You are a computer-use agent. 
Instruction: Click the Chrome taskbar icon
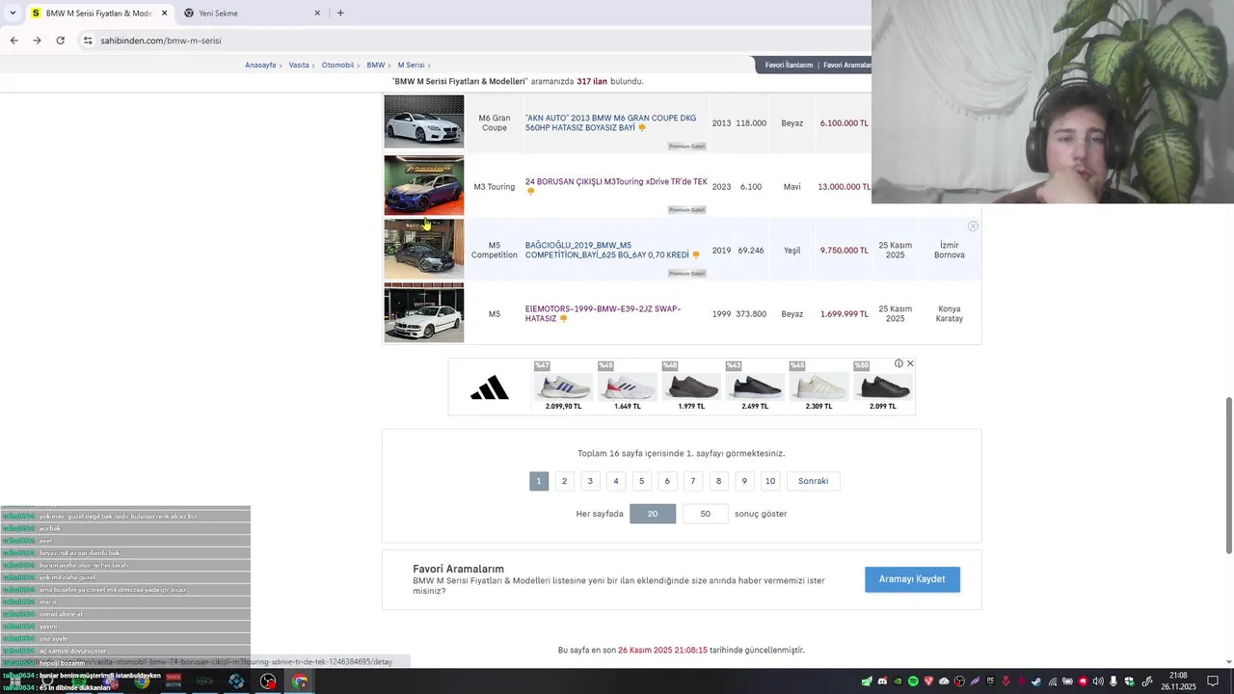tap(300, 681)
